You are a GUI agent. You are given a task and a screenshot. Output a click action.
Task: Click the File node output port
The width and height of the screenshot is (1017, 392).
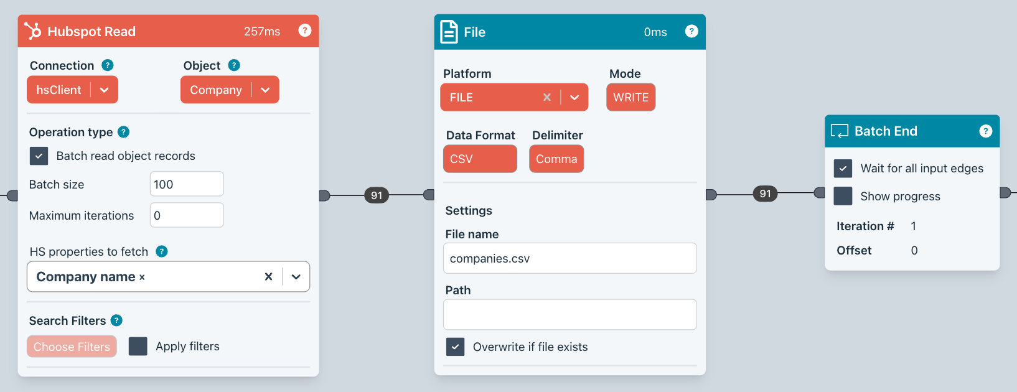(x=711, y=195)
